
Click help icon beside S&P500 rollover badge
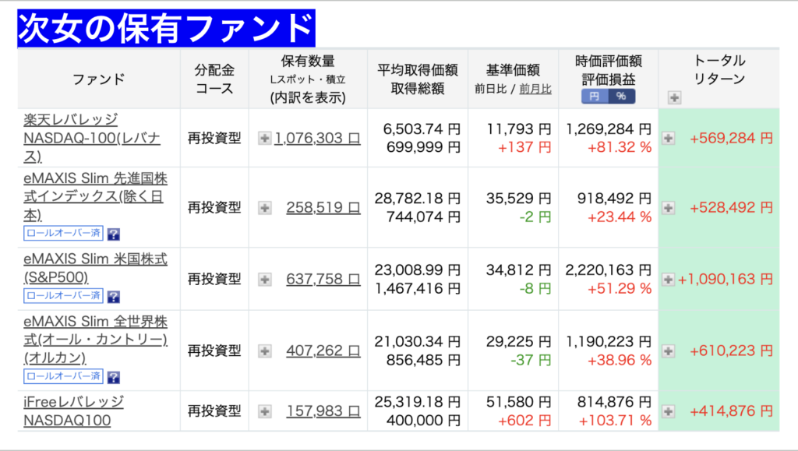(x=114, y=297)
